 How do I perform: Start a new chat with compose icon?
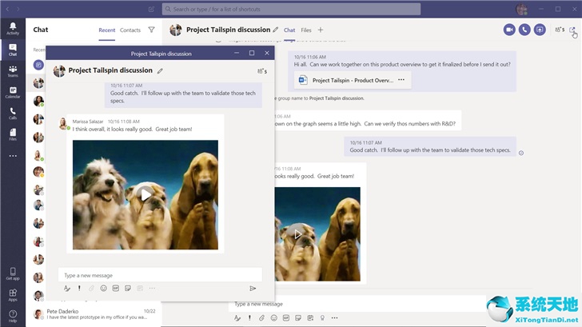[151, 9]
